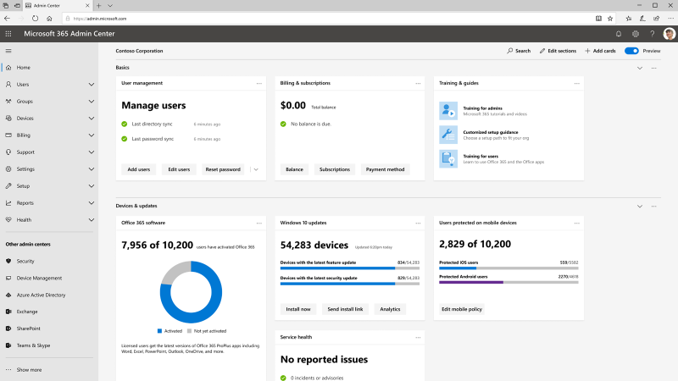This screenshot has height=381, width=678.
Task: Open User management card options ellipsis
Action: (259, 83)
